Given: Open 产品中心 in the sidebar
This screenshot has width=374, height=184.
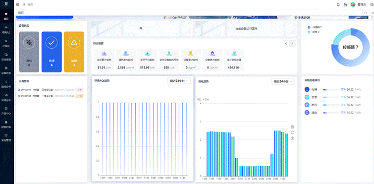Looking at the screenshot, I should point(6,111).
